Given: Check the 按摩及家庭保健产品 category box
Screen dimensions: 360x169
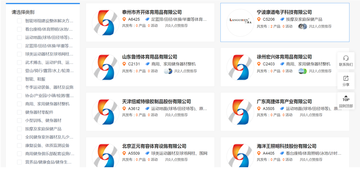Looking at the screenshot, I should 19,129.
